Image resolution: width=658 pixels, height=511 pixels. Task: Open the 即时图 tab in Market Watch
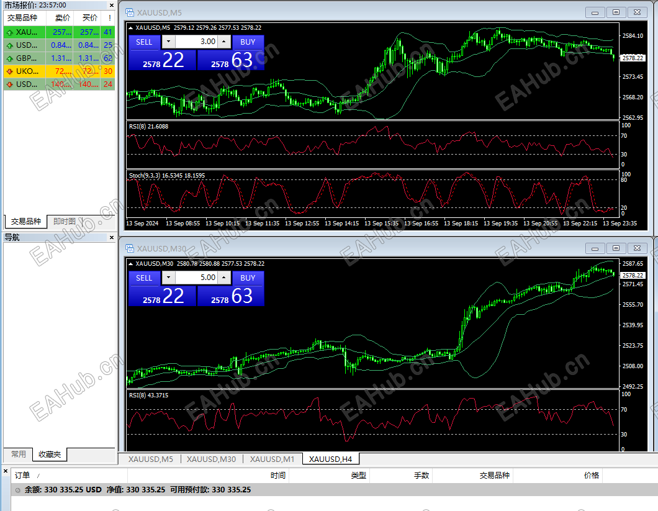(x=64, y=221)
